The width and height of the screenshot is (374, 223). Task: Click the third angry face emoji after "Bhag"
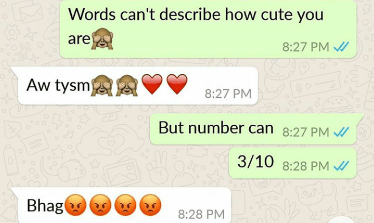(125, 205)
